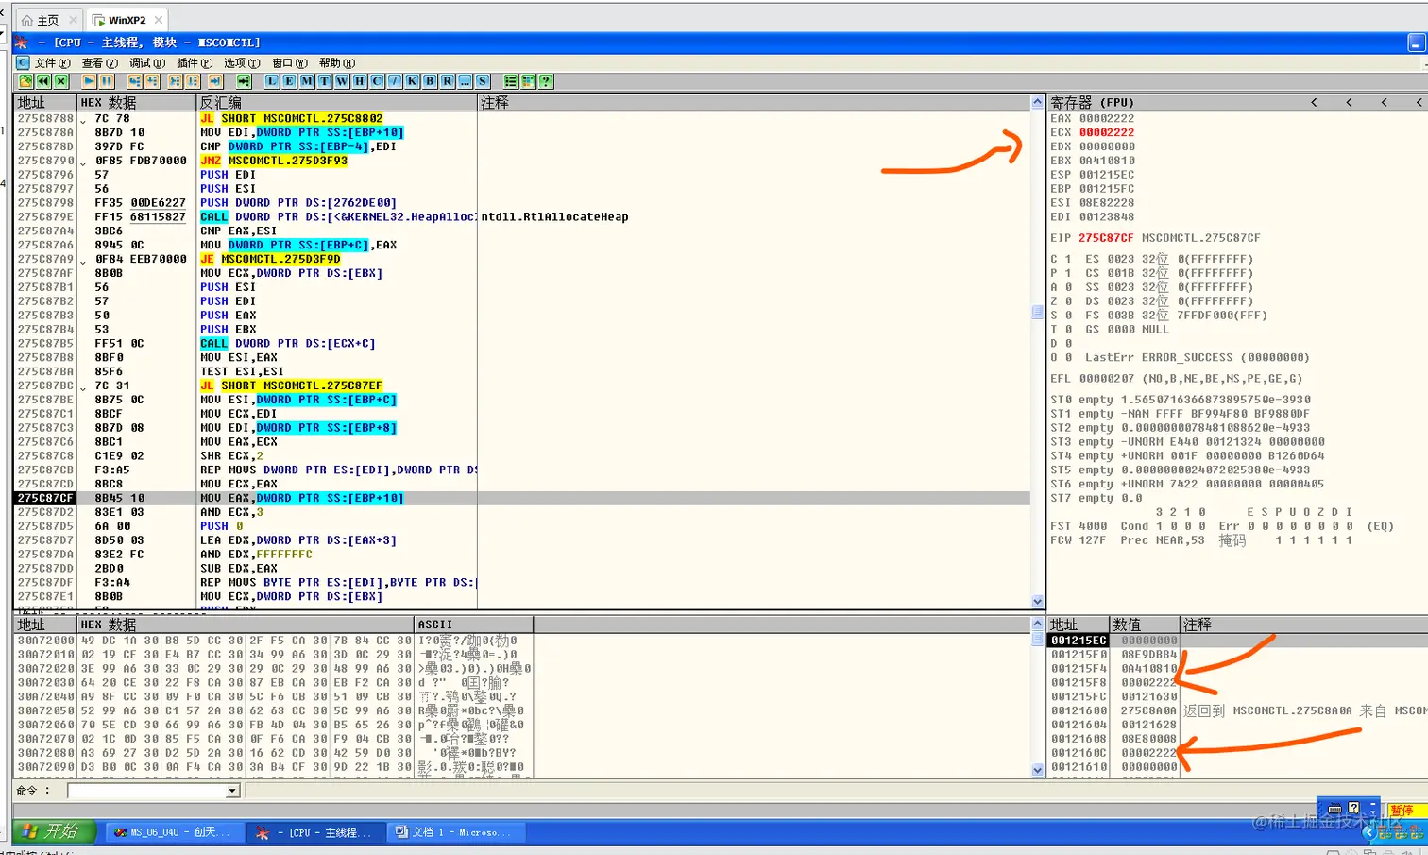Click the 开始 Start button
The image size is (1428, 855).
pyautogui.click(x=54, y=831)
